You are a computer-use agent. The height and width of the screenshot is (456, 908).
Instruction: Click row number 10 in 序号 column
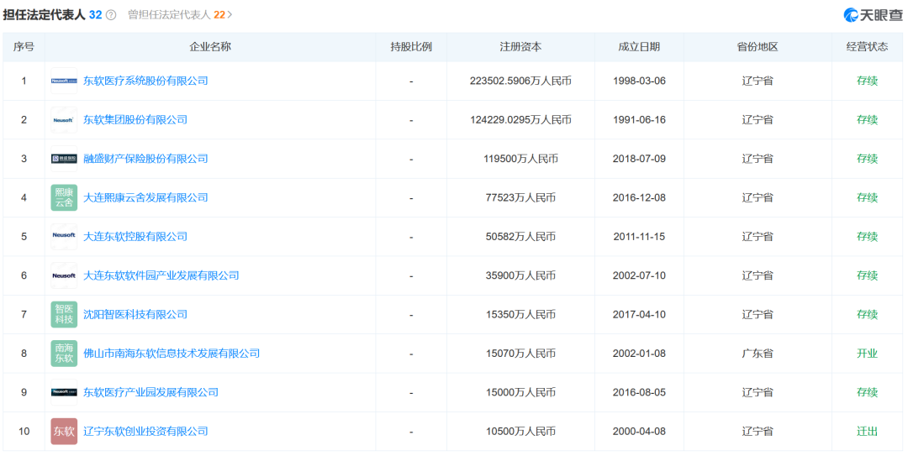point(24,431)
